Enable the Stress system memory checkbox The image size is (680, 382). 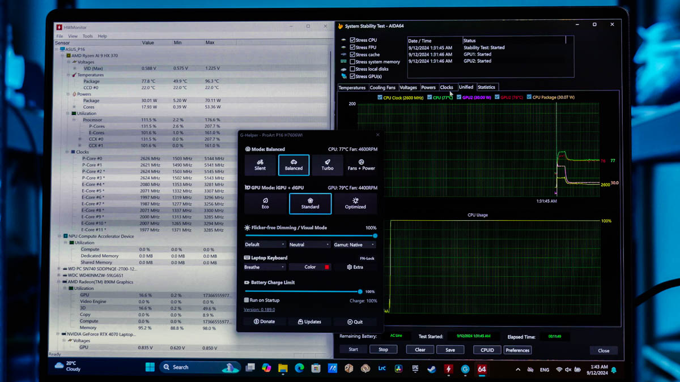pyautogui.click(x=352, y=62)
